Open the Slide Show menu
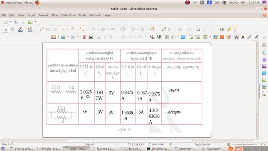 (68, 15)
